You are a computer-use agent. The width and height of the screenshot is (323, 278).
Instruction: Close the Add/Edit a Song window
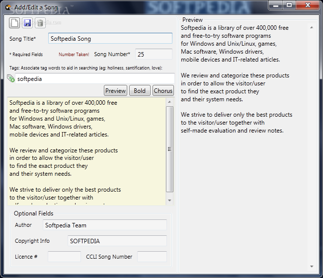click(308, 5)
